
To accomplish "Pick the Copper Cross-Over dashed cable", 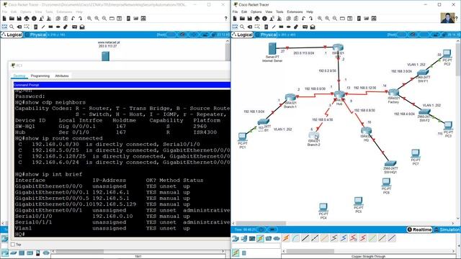I will pyautogui.click(x=315, y=238).
